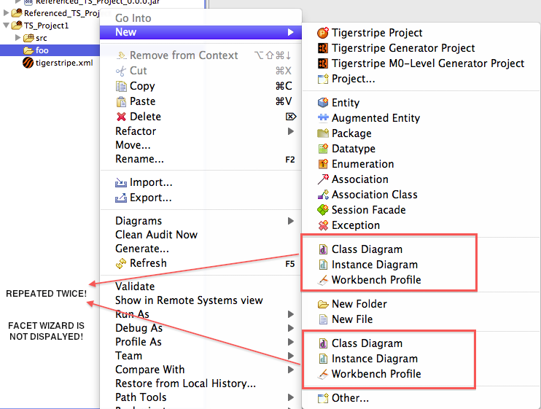Click second Instance Diagram icon below New File
This screenshot has width=541, height=409.
[323, 359]
